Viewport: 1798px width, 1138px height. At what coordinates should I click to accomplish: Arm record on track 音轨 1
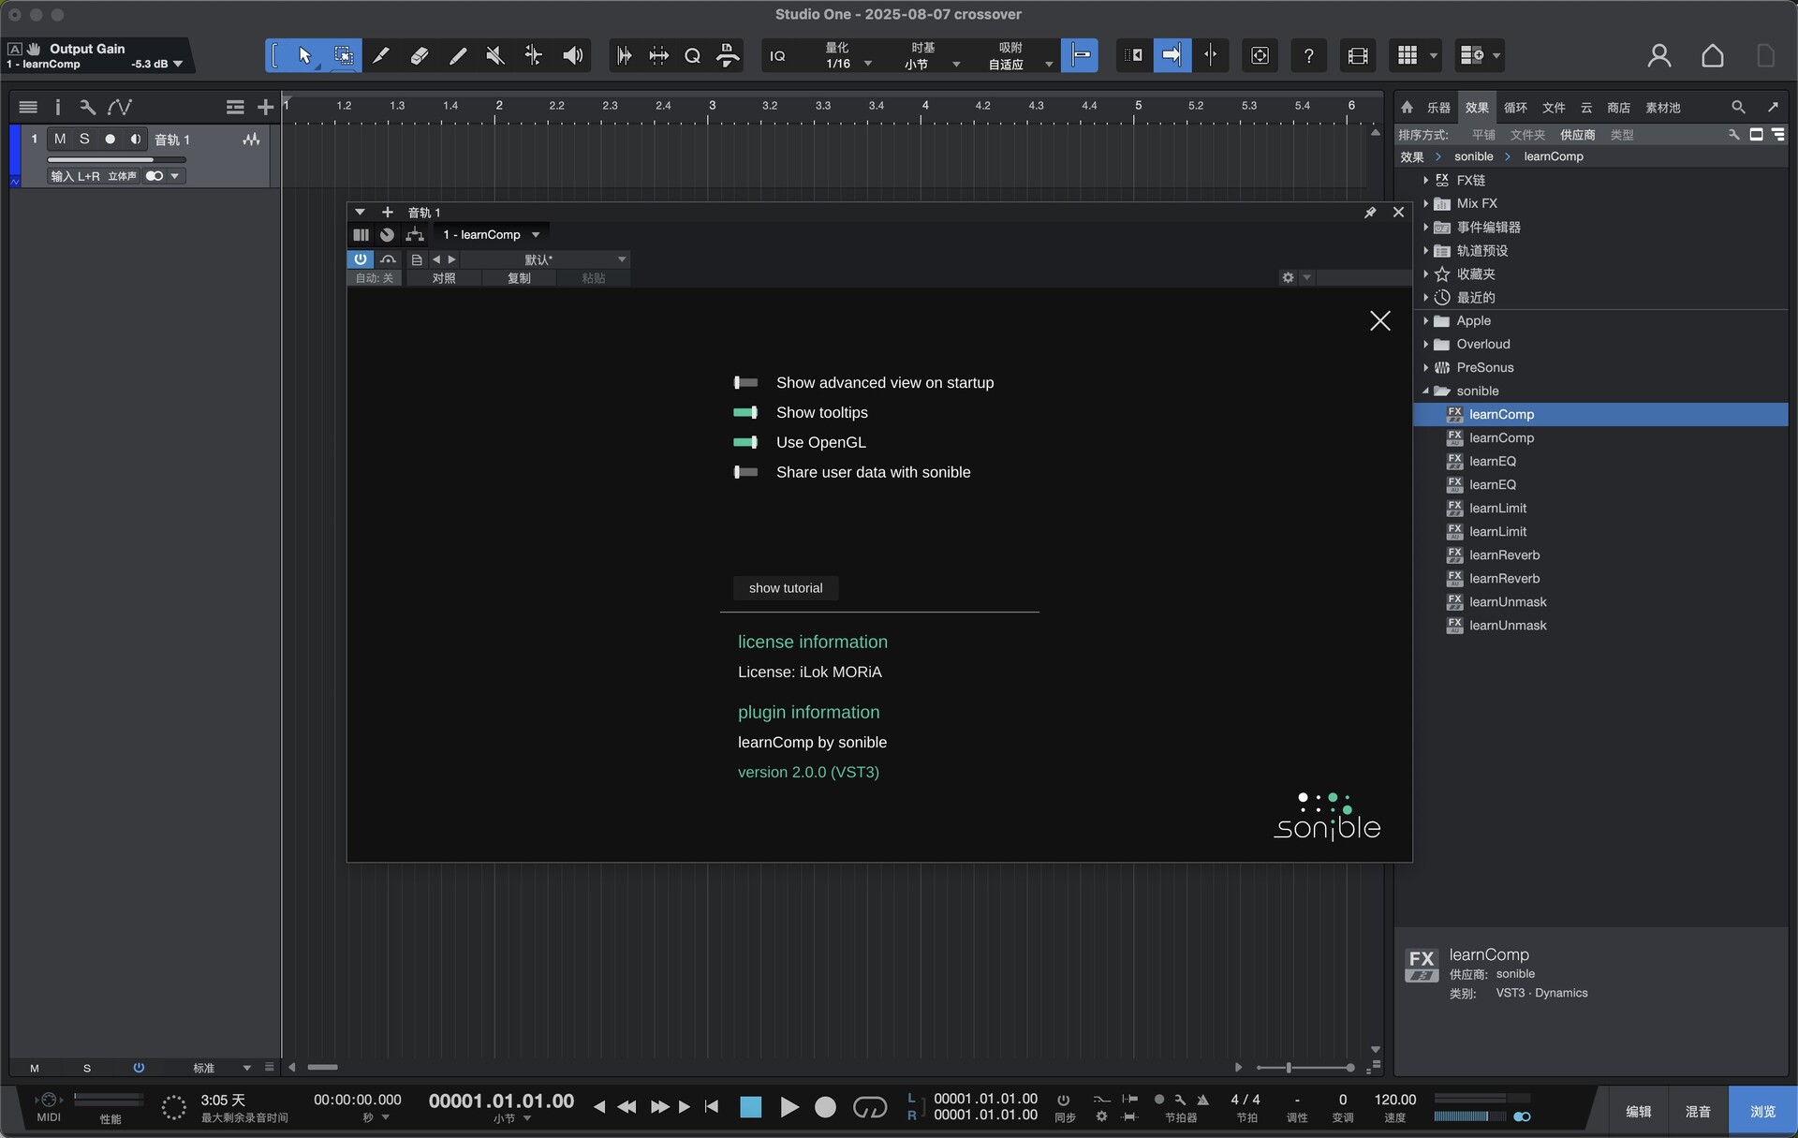(x=110, y=139)
